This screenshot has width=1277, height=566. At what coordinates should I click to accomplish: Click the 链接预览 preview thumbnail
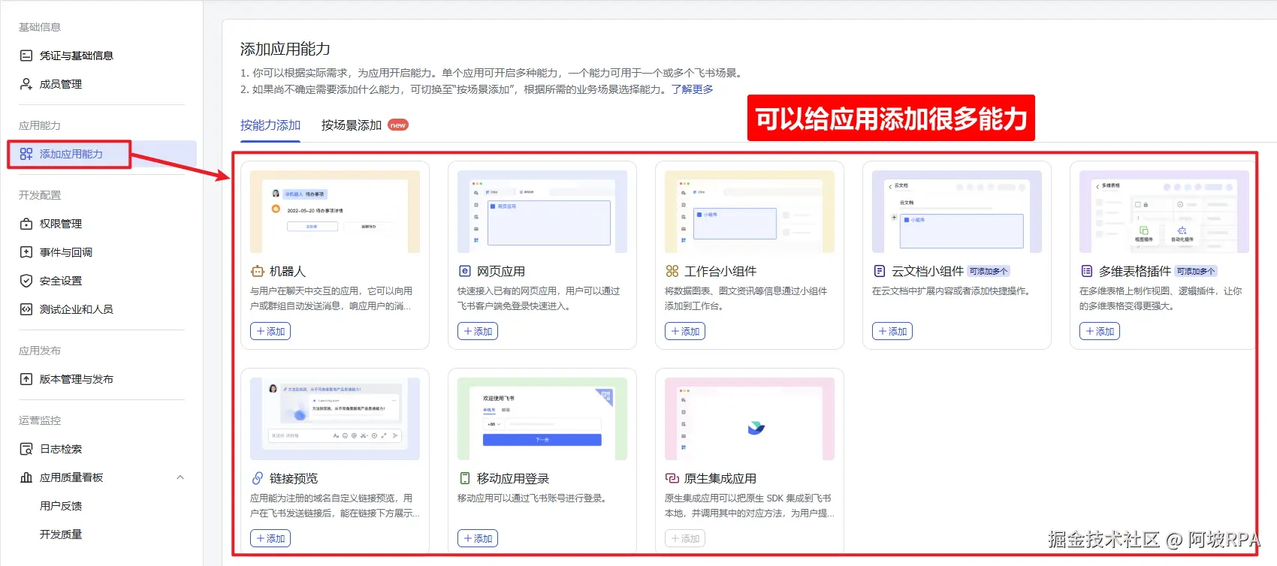[335, 419]
